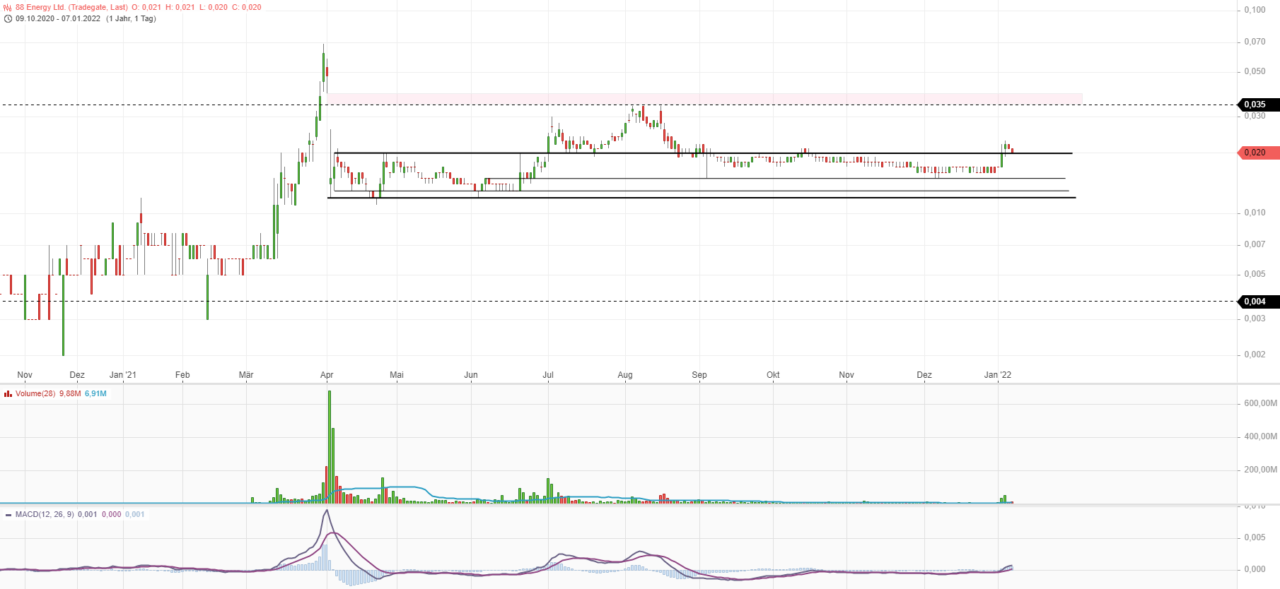Click the date range 09.10.2020 - 07.01.2022
The image size is (1280, 589).
(58, 18)
